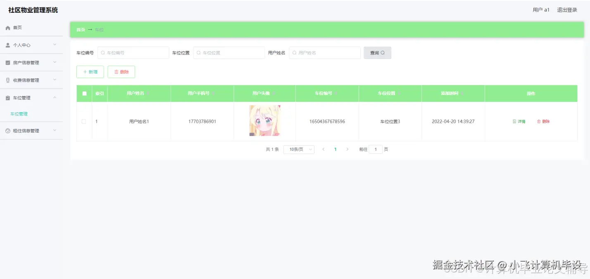Click the 索引 column header

[x=100, y=94]
